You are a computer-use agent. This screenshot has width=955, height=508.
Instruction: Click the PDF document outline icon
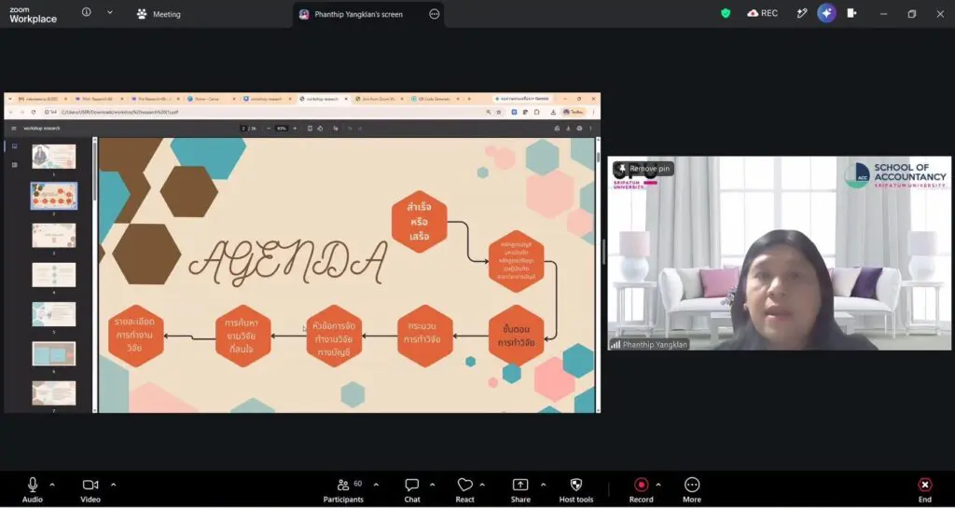click(15, 165)
